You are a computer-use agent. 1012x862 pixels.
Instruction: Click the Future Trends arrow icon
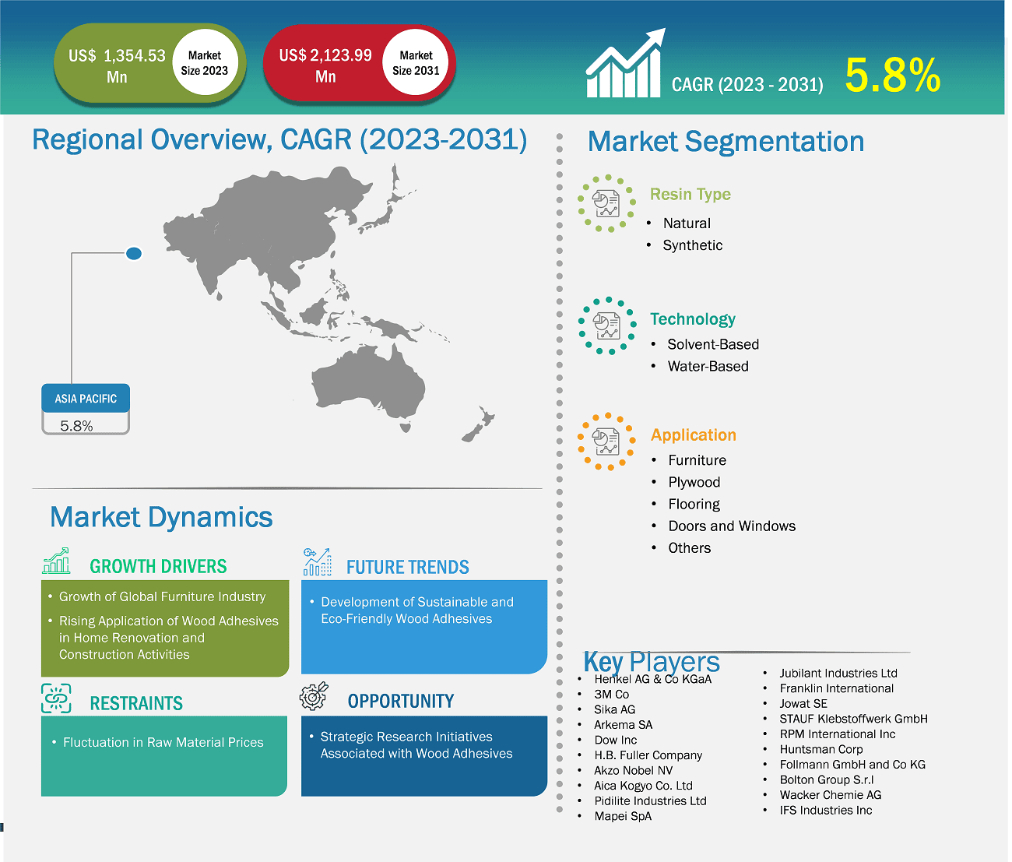(317, 561)
